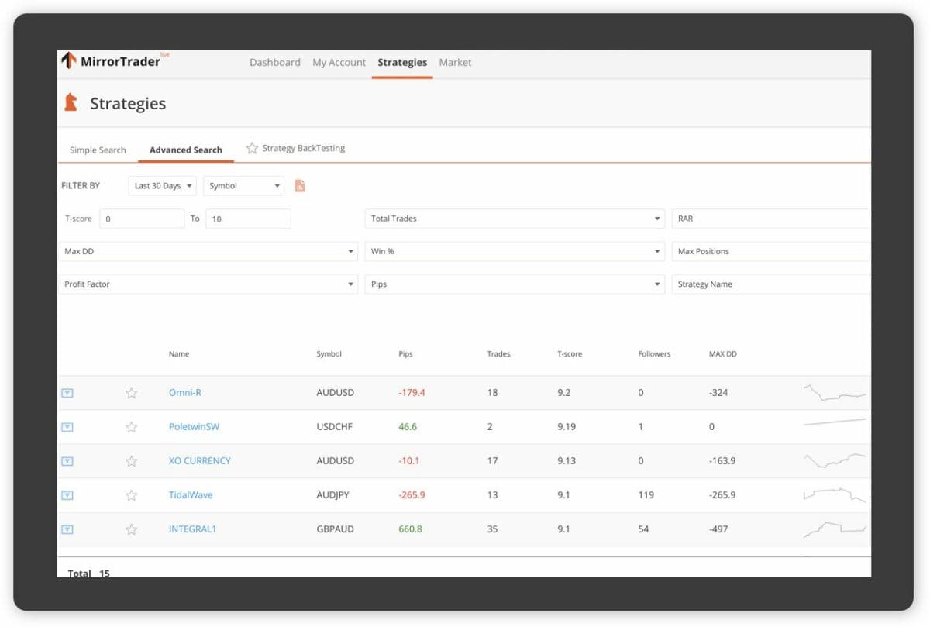930x627 pixels.
Task: Open the My Account menu
Action: click(339, 63)
